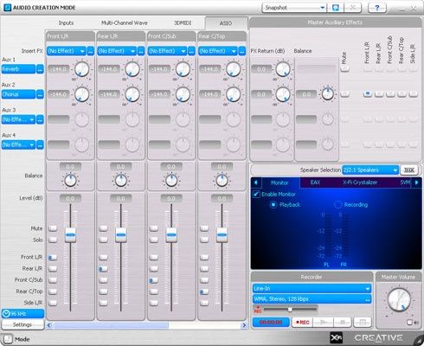Uncheck the Enable Monitor checkbox
The height and width of the screenshot is (346, 424).
coord(256,194)
